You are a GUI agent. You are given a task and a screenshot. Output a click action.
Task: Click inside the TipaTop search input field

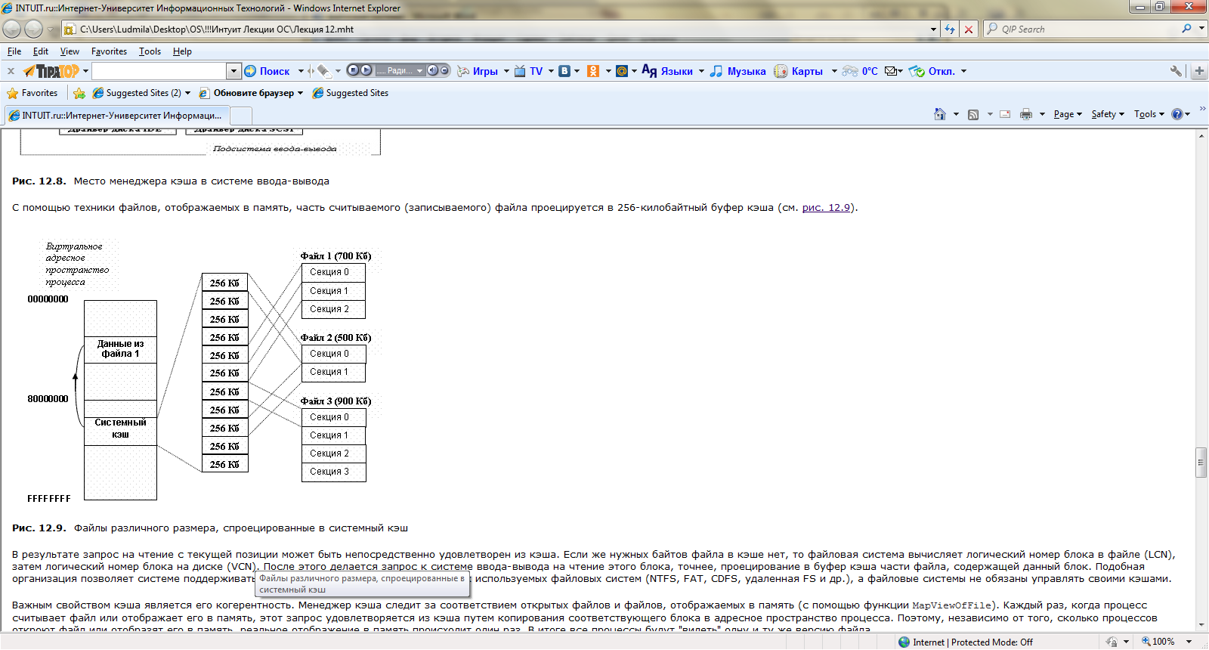(x=159, y=71)
